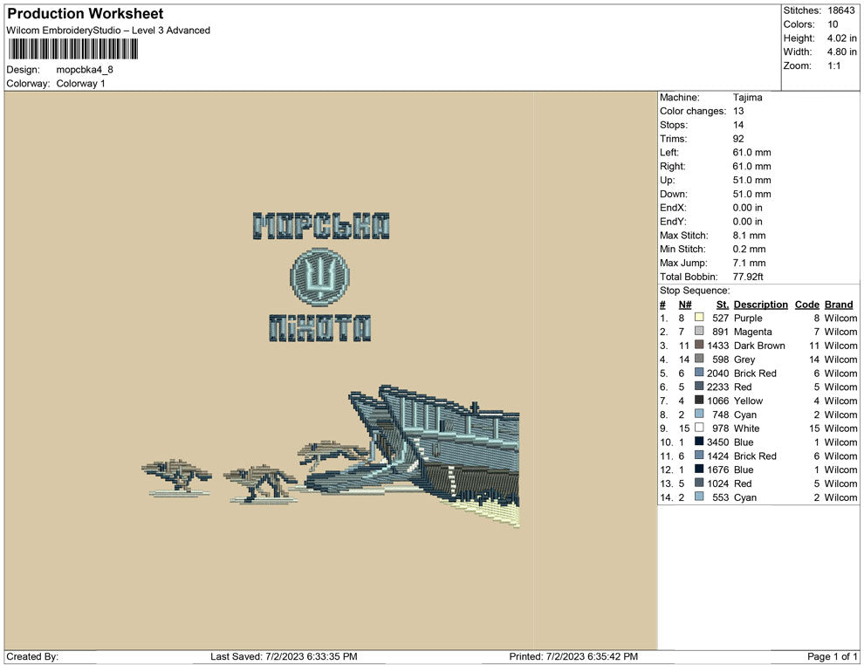Click the Total Bobbin value '77.92ft'
This screenshot has height=665, width=864.
click(748, 277)
